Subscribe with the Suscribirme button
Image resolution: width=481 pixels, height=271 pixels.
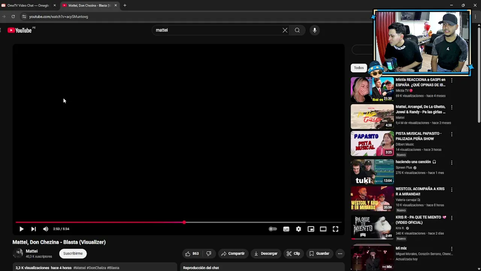pos(73,254)
